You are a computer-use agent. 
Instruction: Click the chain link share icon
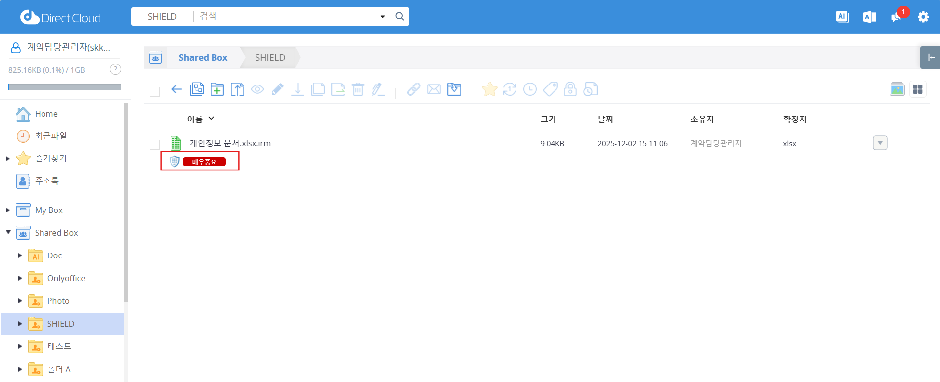(x=414, y=89)
